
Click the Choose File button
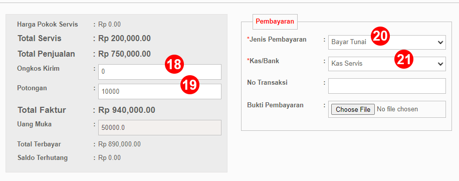[x=353, y=109]
